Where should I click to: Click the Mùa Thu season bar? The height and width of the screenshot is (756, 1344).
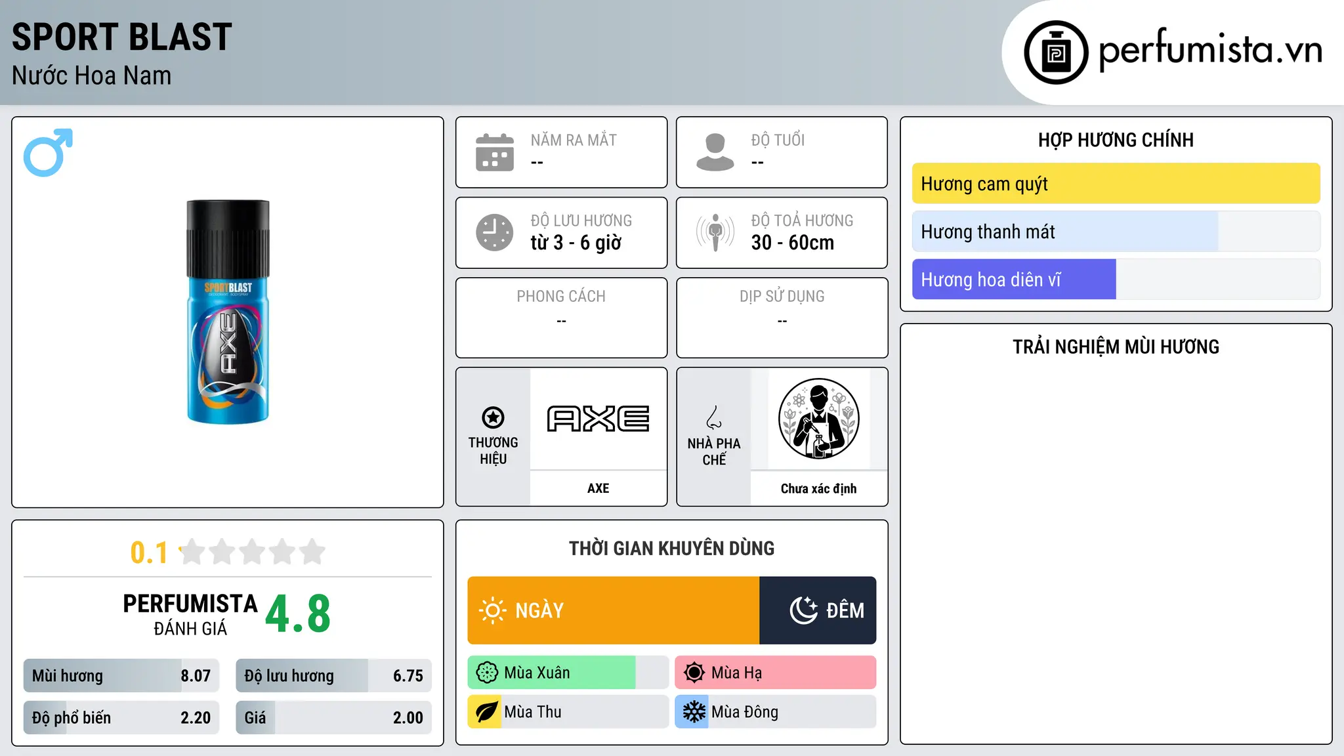tap(568, 712)
